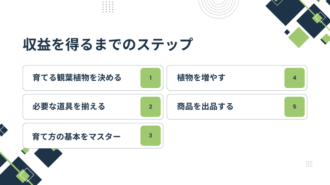Select the 商品を出品する step box
This screenshot has width=330, height=185.
(x=237, y=107)
